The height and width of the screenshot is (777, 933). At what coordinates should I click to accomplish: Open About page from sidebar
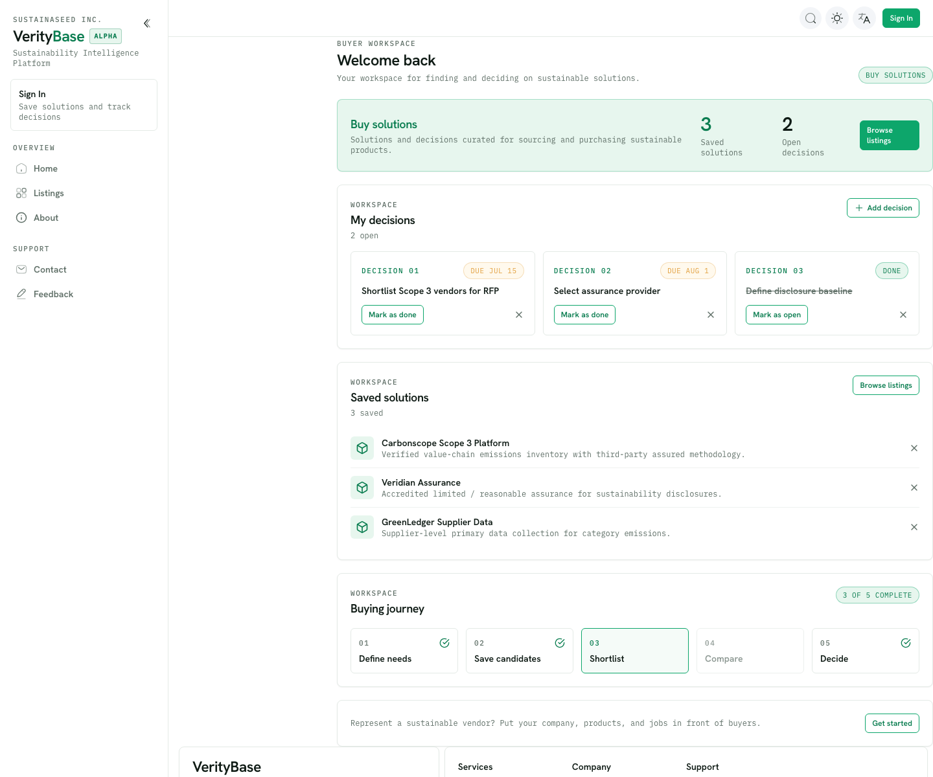(84, 218)
